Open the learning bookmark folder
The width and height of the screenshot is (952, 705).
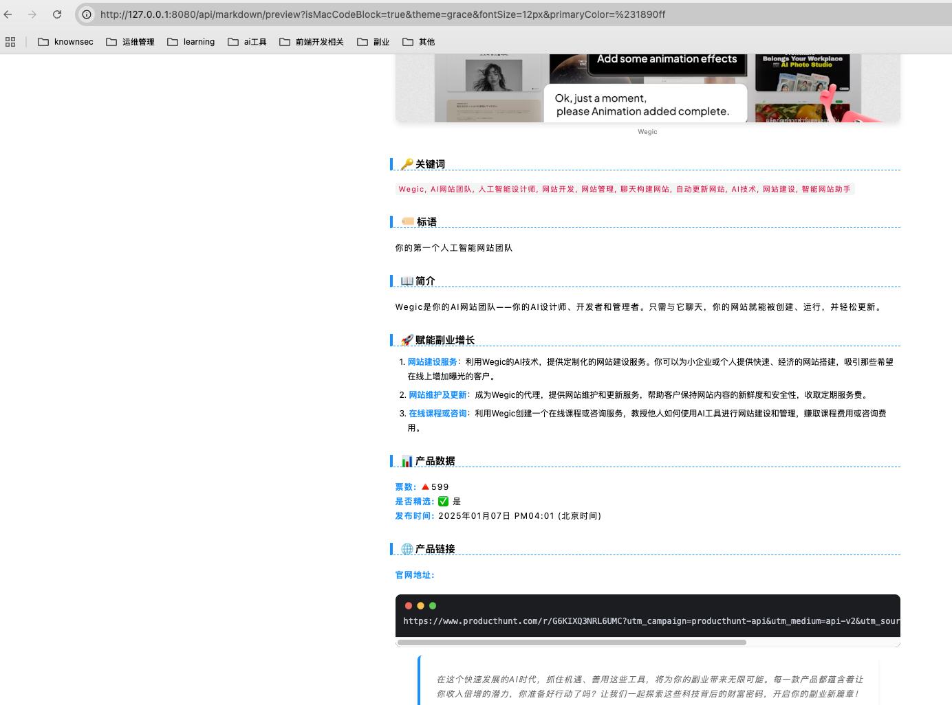tap(191, 42)
